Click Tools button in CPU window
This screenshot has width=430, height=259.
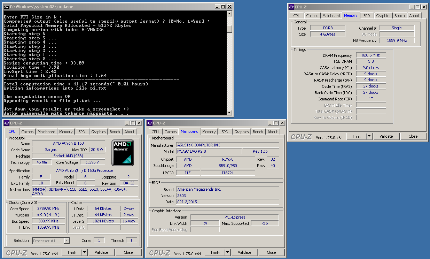[72, 252]
